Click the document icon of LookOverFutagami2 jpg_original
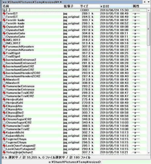The height and width of the screenshot is (164, 151). (x=4, y=149)
